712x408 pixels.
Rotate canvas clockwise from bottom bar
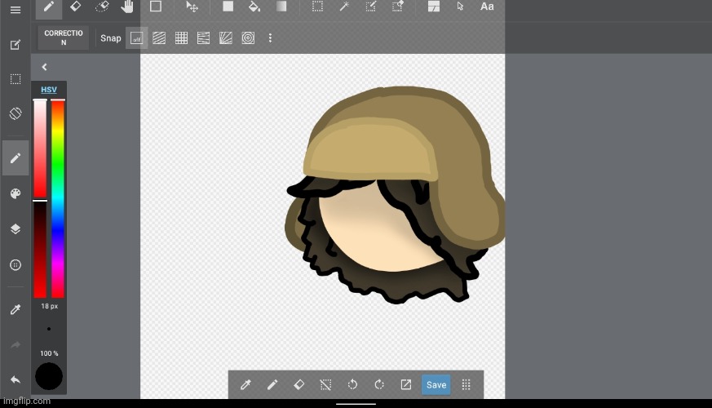(379, 385)
